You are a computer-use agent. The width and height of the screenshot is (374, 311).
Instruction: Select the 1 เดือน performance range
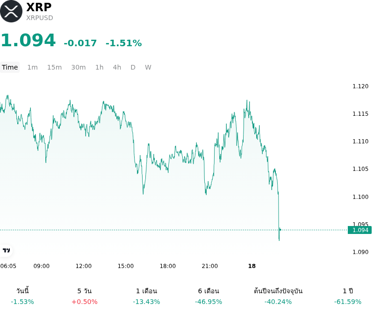[146, 296]
